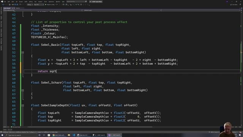Click the Visual Studio taskbar button
The height and width of the screenshot is (137, 243).
(x=114, y=135)
